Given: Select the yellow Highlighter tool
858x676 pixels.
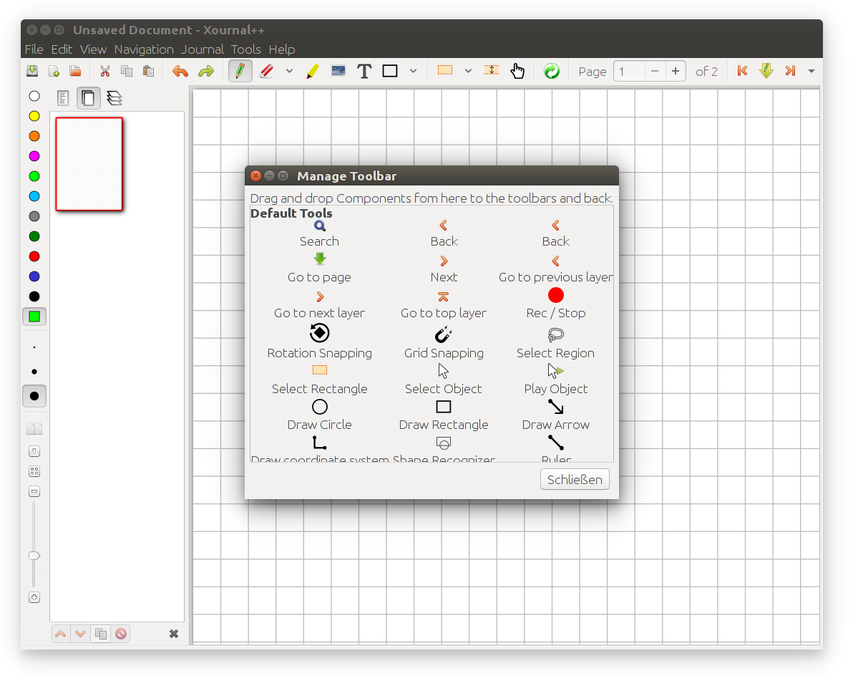Looking at the screenshot, I should (x=312, y=72).
